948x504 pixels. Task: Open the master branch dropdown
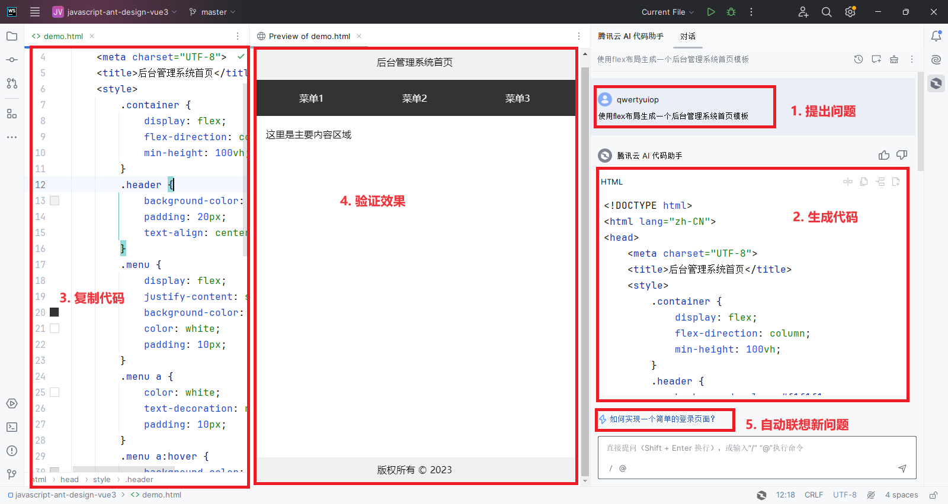tap(212, 12)
